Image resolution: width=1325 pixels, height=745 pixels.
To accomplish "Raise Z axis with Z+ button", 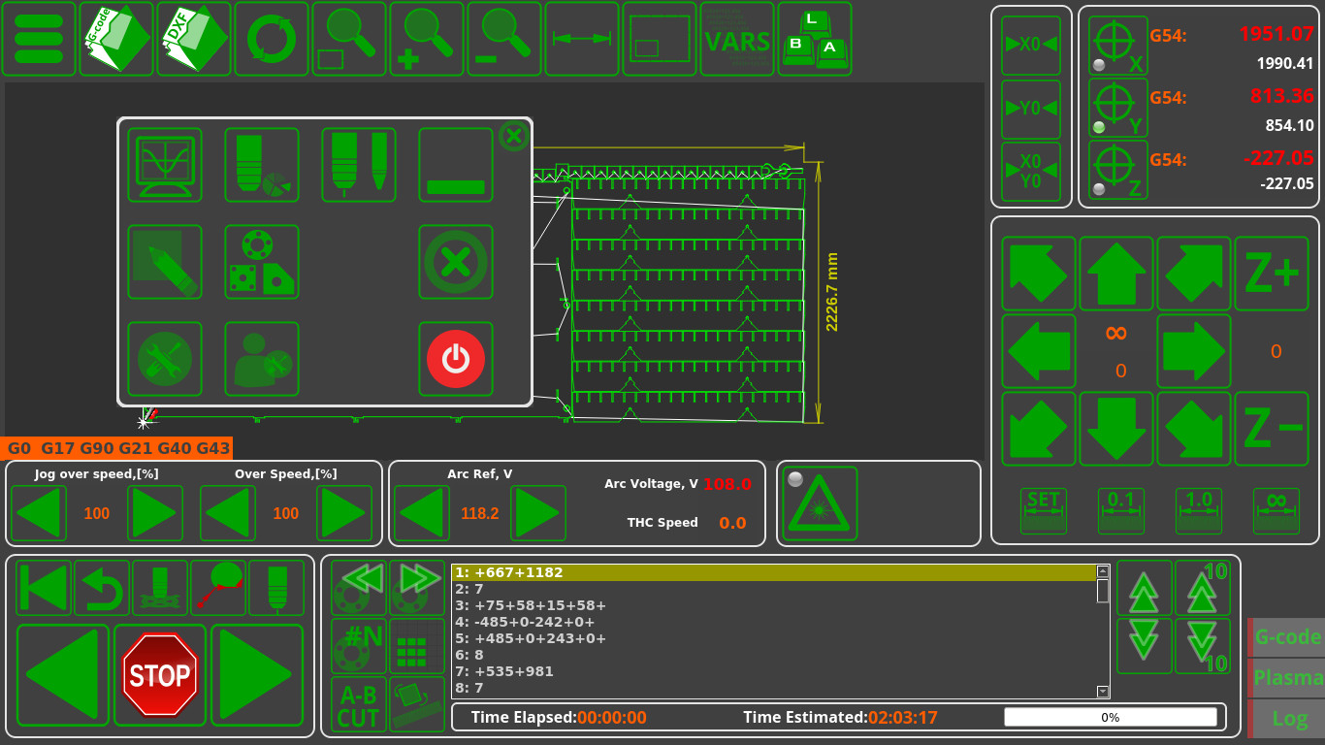I will (1272, 274).
